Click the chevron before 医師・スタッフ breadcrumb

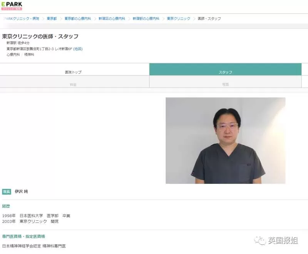point(194,19)
